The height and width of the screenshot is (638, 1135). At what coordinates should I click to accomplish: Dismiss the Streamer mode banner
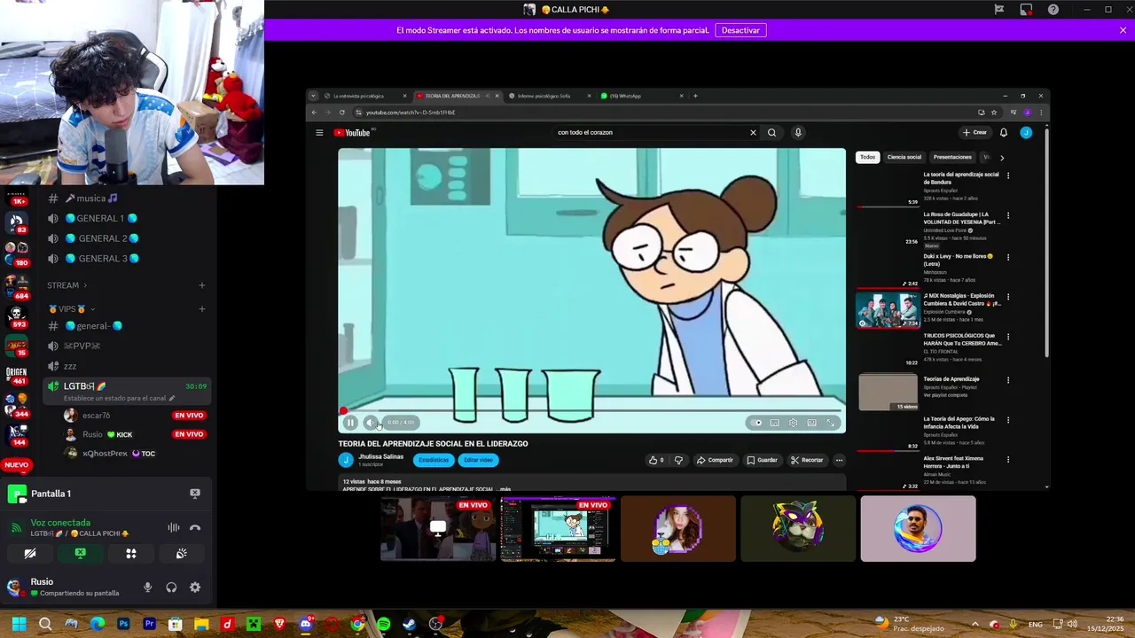[1123, 30]
